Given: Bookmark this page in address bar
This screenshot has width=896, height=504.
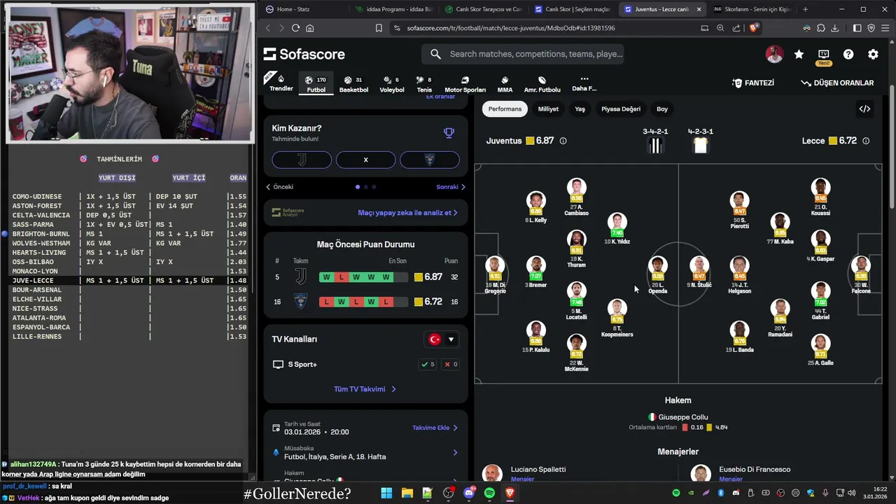Looking at the screenshot, I should tap(379, 28).
